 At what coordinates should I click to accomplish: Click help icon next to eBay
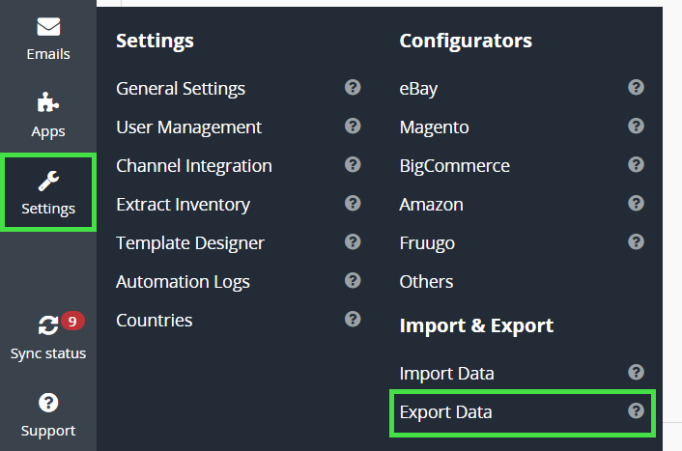[636, 88]
